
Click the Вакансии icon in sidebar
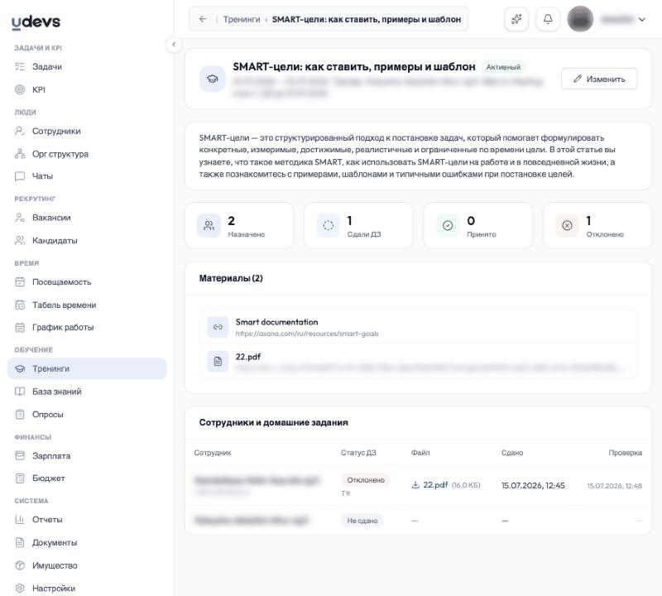pyautogui.click(x=20, y=218)
